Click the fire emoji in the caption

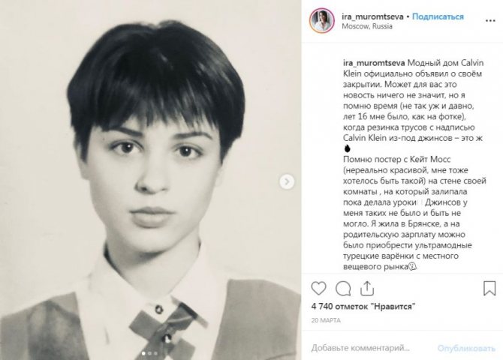click(347, 148)
